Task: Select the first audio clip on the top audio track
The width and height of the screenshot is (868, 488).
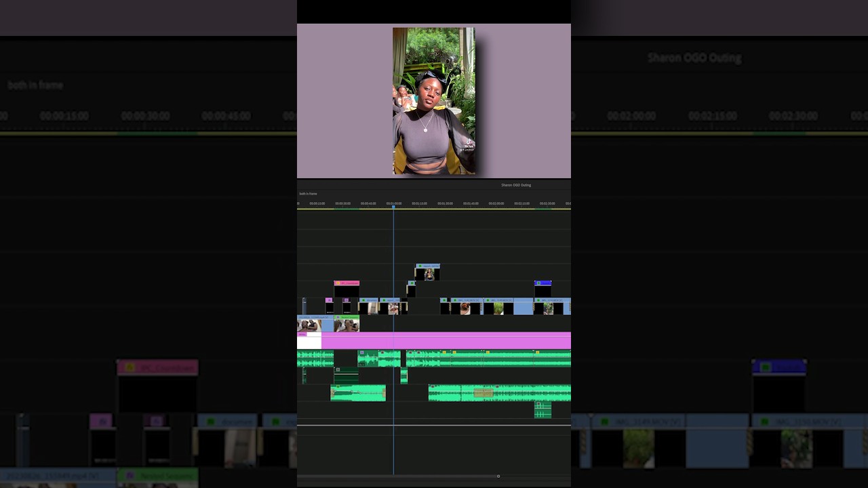Action: [315, 359]
